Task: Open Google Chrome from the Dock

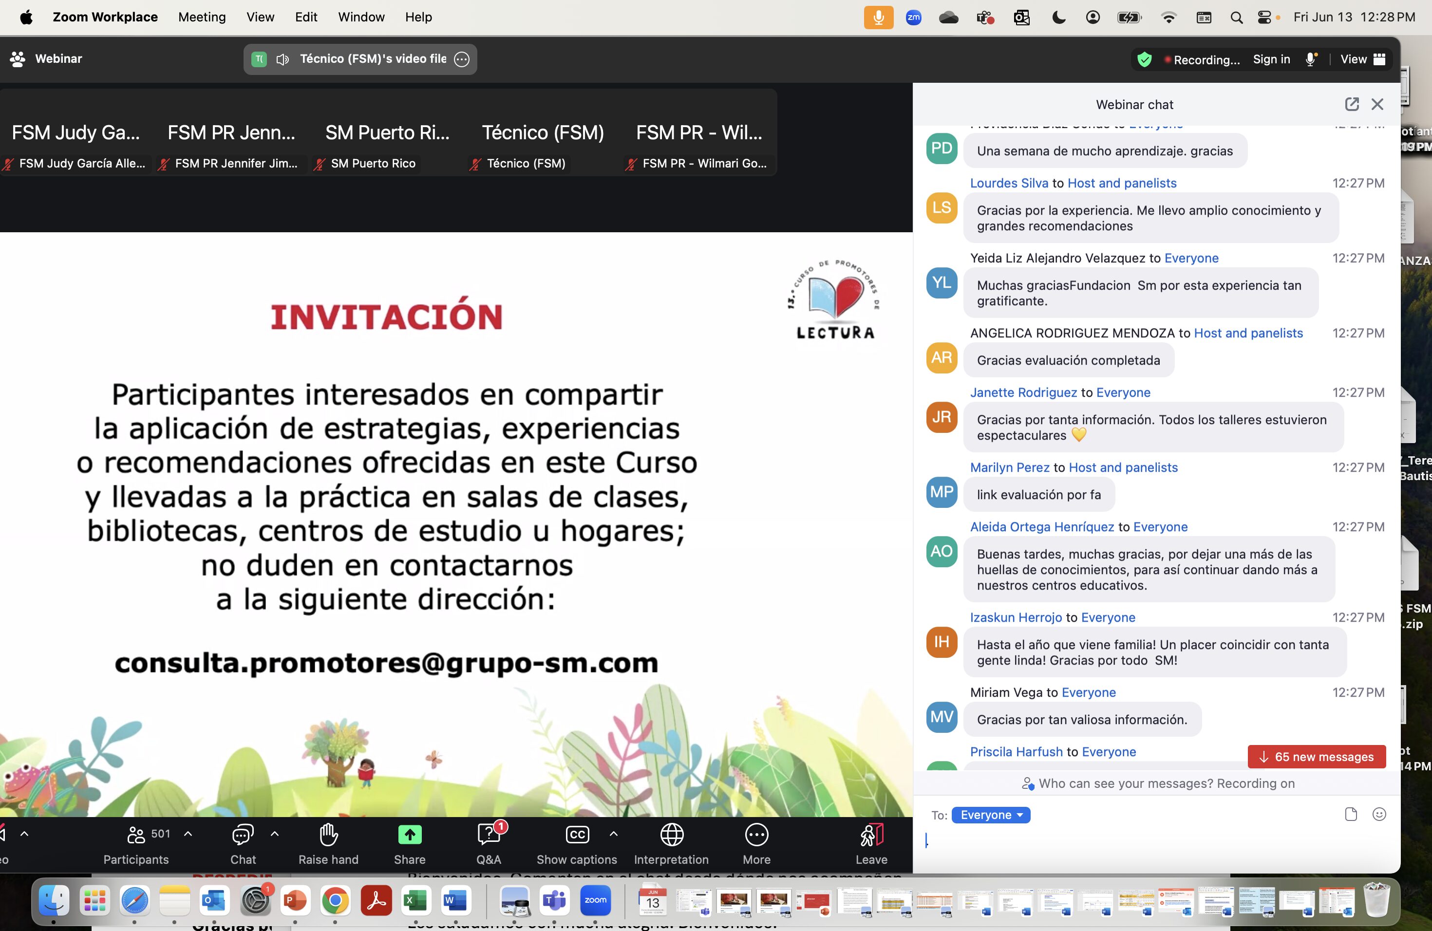Action: coord(335,900)
